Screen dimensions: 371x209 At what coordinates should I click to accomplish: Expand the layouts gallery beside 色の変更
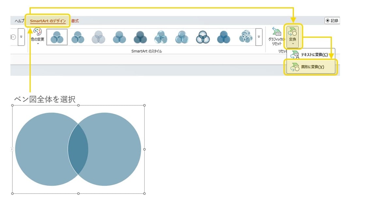click(21, 37)
